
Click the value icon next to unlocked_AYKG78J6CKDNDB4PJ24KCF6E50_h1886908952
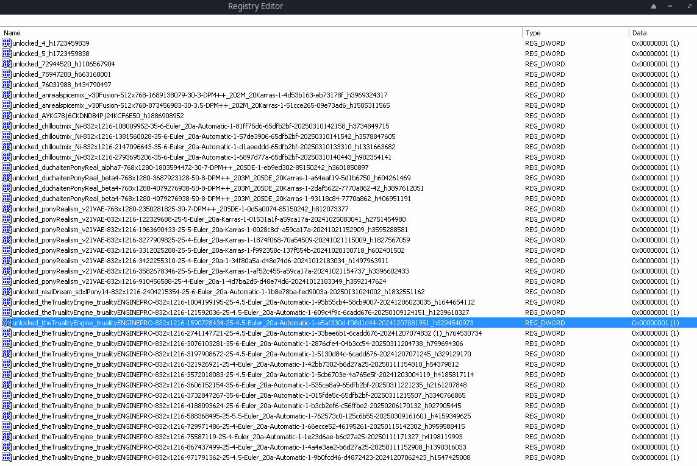click(x=7, y=116)
